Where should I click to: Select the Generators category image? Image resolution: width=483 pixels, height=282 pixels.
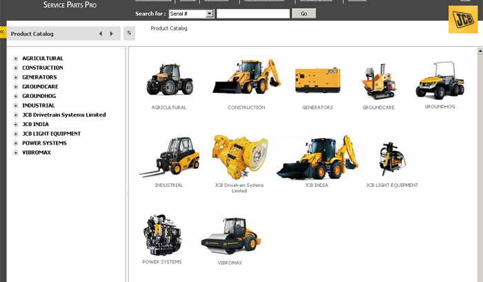[x=317, y=81]
